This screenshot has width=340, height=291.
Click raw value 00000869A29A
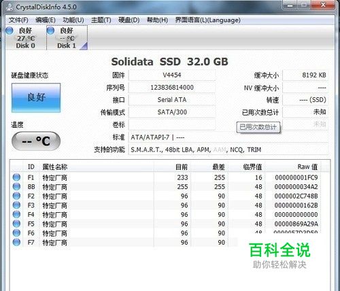[296, 224]
